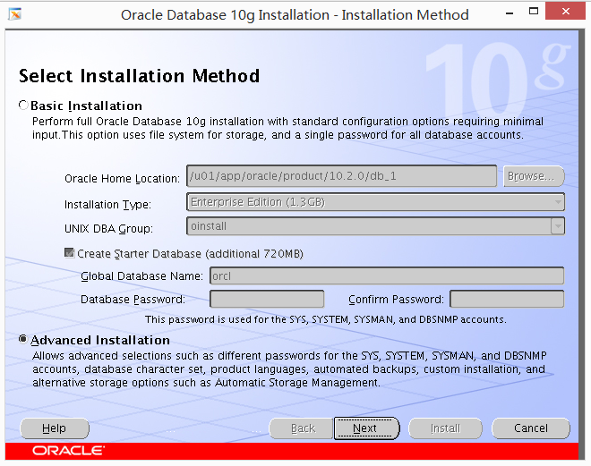Click the 'Database Password:' label
Viewport: 591px width, 466px height.
tap(133, 300)
